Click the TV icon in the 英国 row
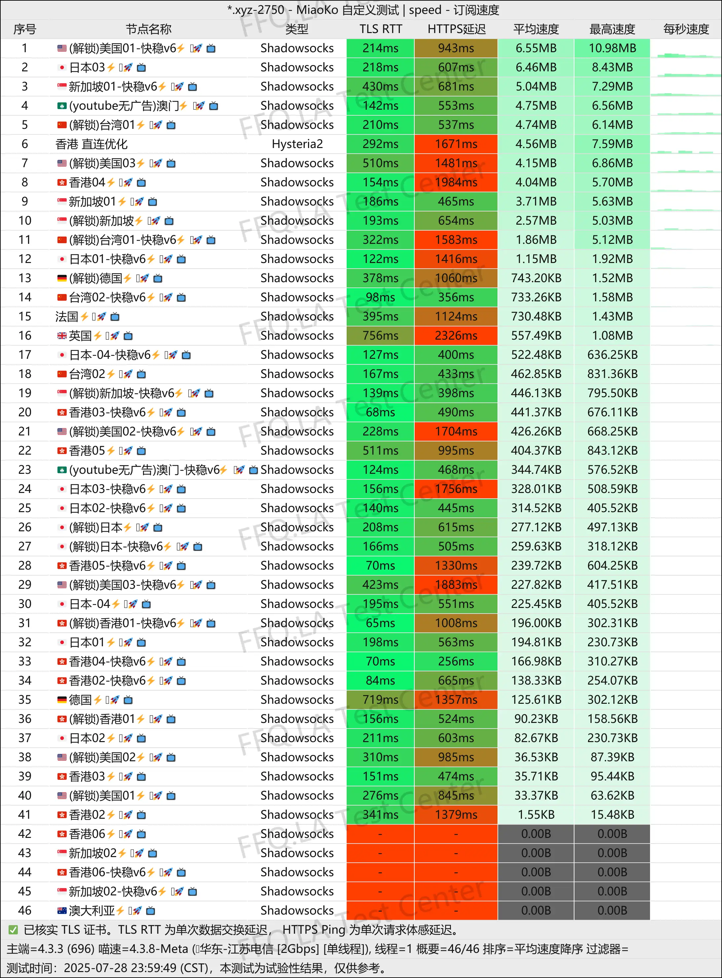 128,336
